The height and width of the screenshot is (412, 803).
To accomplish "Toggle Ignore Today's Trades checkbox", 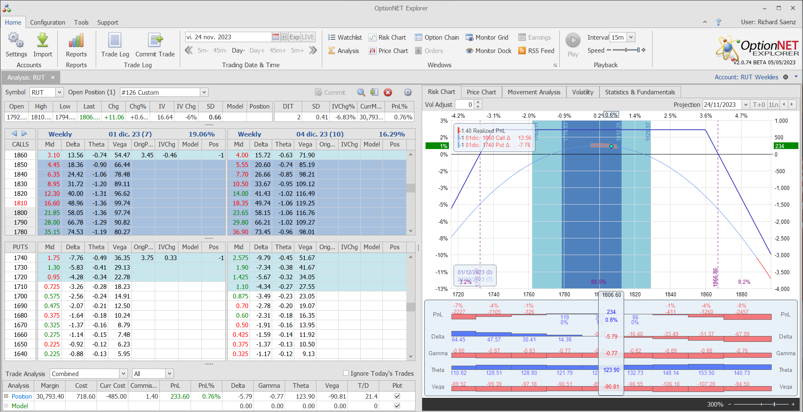I will point(346,373).
